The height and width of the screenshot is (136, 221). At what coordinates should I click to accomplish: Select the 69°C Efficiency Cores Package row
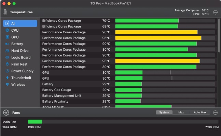click(x=128, y=27)
